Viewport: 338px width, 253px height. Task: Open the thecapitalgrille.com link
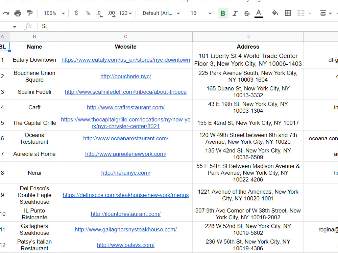pyautogui.click(x=126, y=123)
